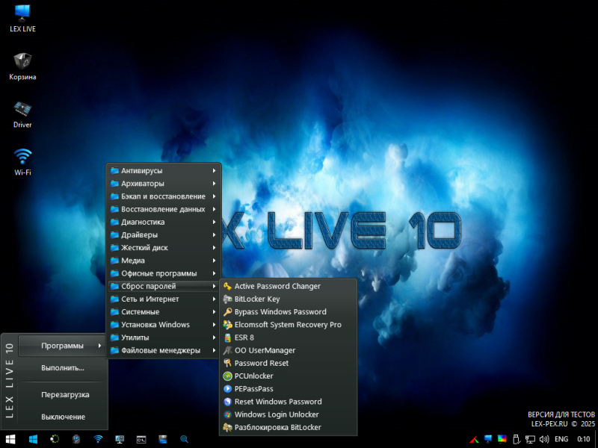Open the USB safely remove tray icon
This screenshot has height=448, width=598.
(x=515, y=439)
